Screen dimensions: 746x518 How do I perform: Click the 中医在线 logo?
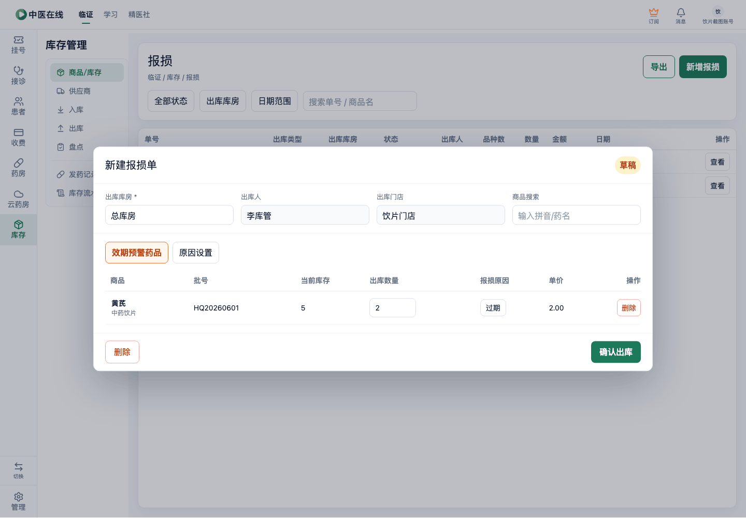(x=39, y=14)
